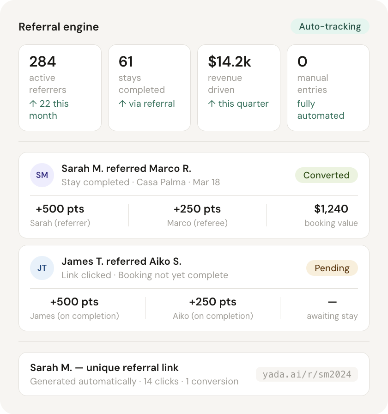This screenshot has height=414, width=388.
Task: Click the trend arrow beside 'this quarter'
Action: coord(211,103)
